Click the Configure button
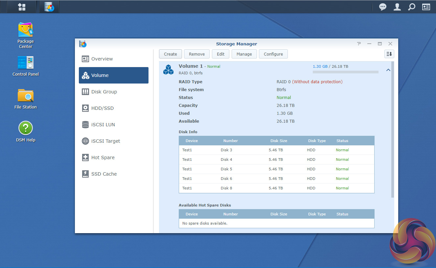Screen dimensions: 436x268 (273, 54)
